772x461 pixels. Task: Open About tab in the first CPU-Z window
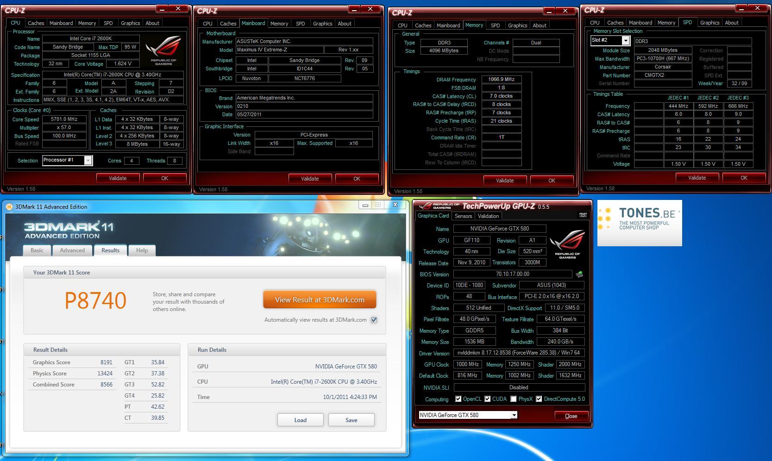point(152,23)
